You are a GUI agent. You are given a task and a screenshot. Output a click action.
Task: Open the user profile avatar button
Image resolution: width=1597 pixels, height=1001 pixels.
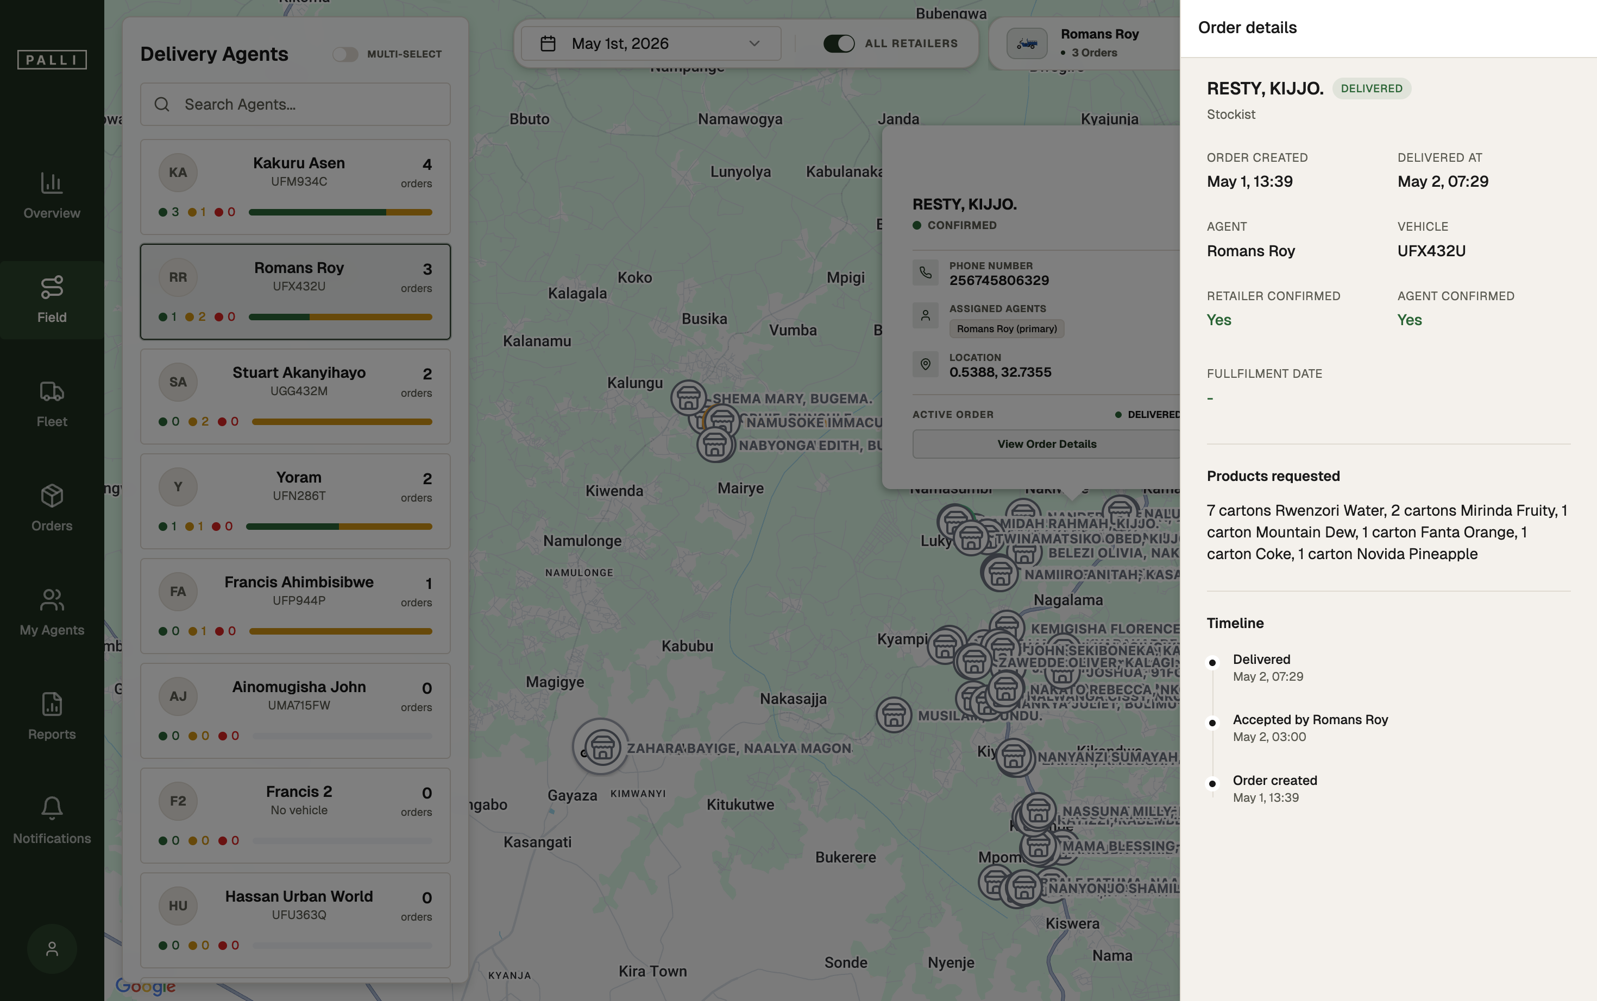[52, 949]
